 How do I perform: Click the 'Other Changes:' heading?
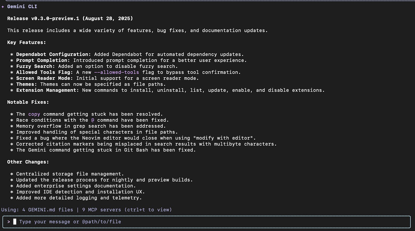[x=28, y=162]
